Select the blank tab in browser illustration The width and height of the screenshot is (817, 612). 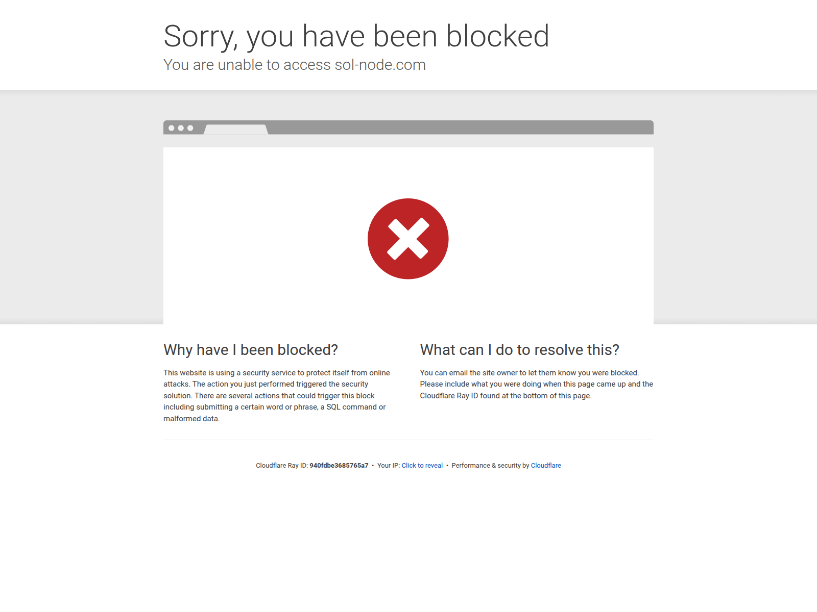click(x=236, y=130)
